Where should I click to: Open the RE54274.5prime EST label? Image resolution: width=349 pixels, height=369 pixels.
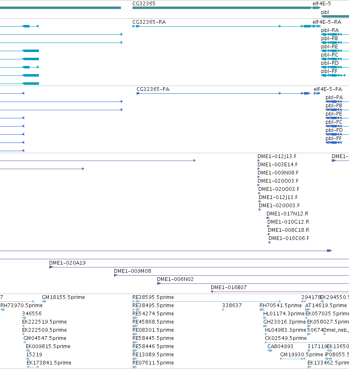coord(153,314)
